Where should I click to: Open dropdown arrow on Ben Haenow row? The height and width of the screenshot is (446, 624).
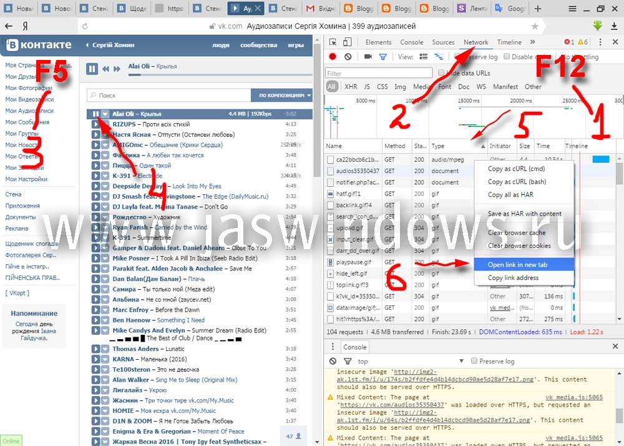tap(105, 320)
